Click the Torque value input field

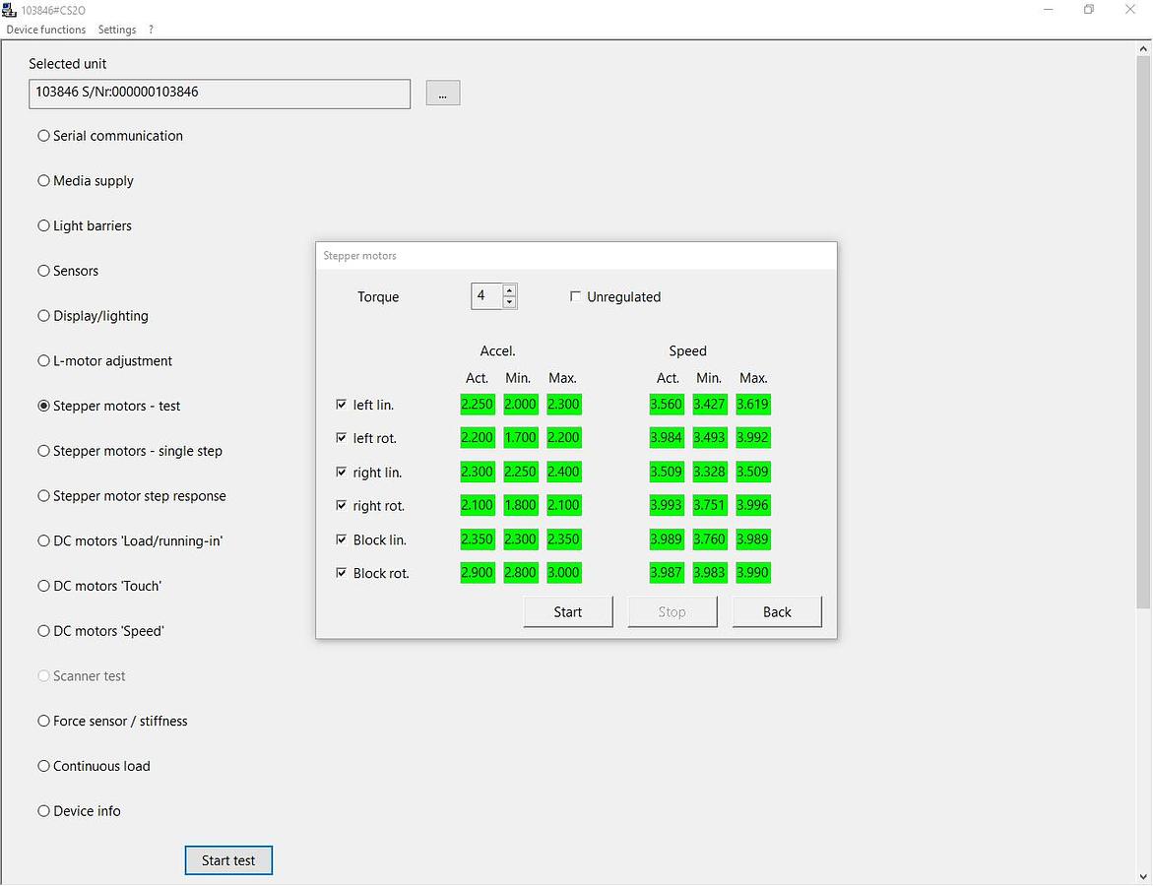click(486, 296)
